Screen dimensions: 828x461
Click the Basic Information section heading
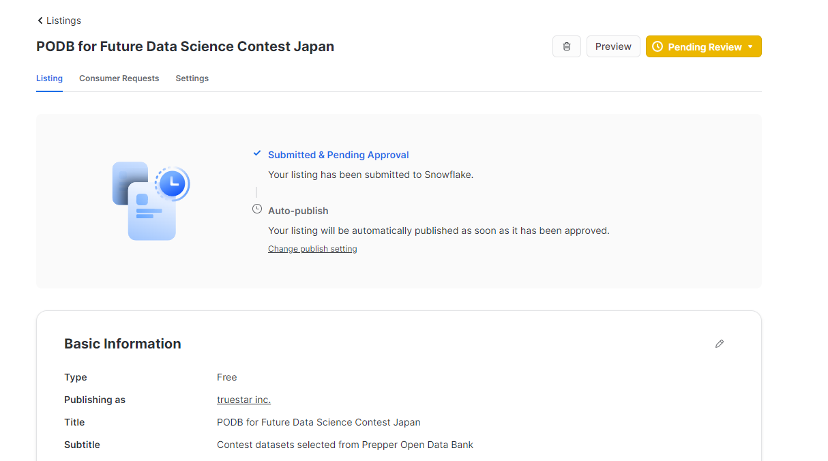[x=123, y=344]
